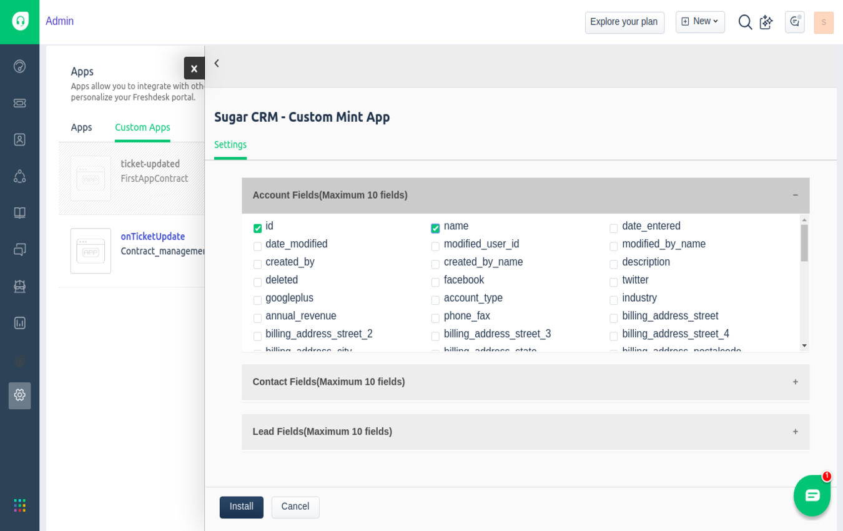Open the Admin gear icon in sidebar
Image resolution: width=843 pixels, height=531 pixels.
click(19, 395)
